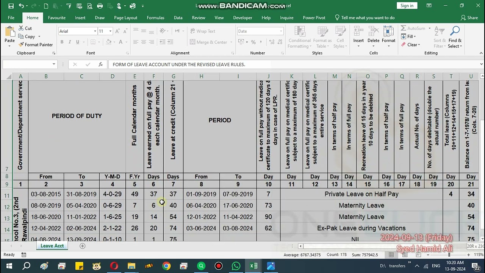Click the Sign in button
Viewport: 485px width, 273px height.
click(x=407, y=6)
